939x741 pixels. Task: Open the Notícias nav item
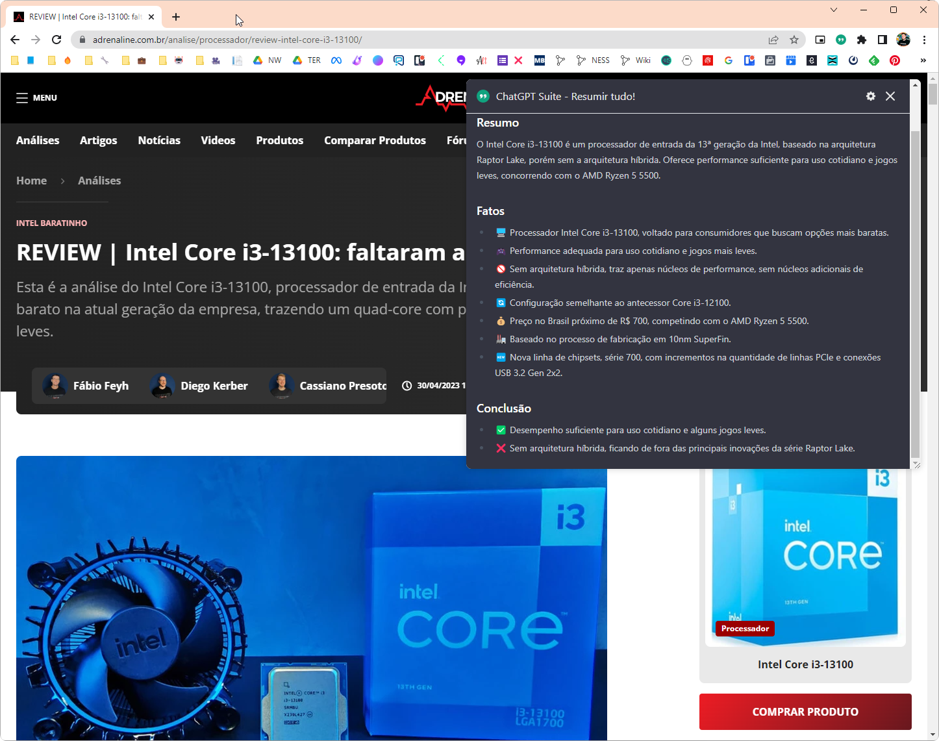click(x=159, y=140)
